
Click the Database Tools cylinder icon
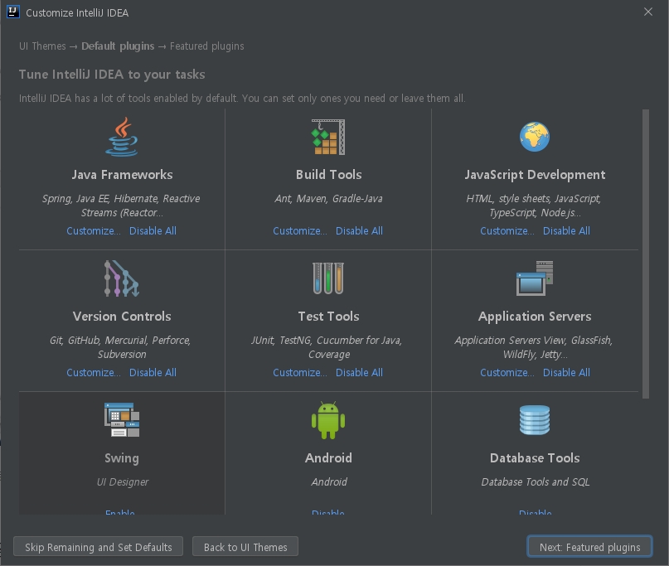click(535, 420)
